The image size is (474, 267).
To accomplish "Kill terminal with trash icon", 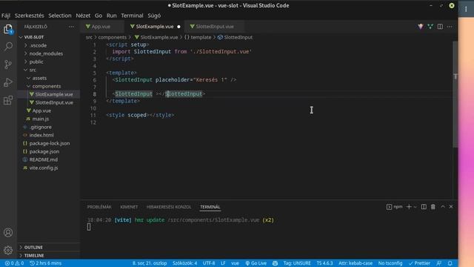I will (433, 207).
